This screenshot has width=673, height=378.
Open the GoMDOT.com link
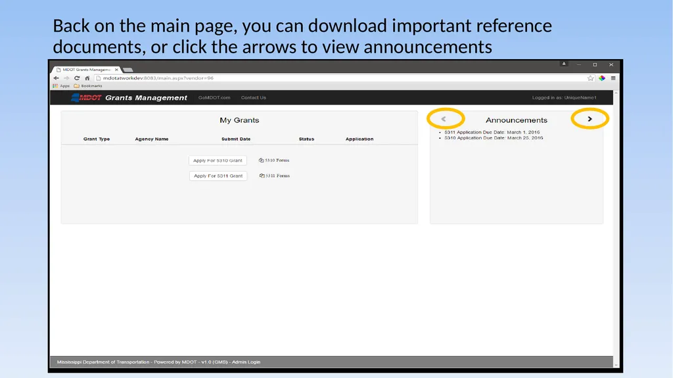point(214,97)
